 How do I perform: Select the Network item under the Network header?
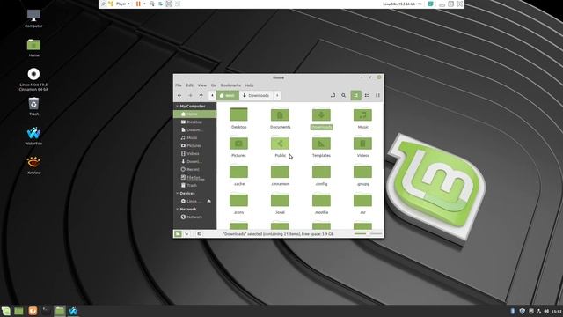tap(194, 217)
